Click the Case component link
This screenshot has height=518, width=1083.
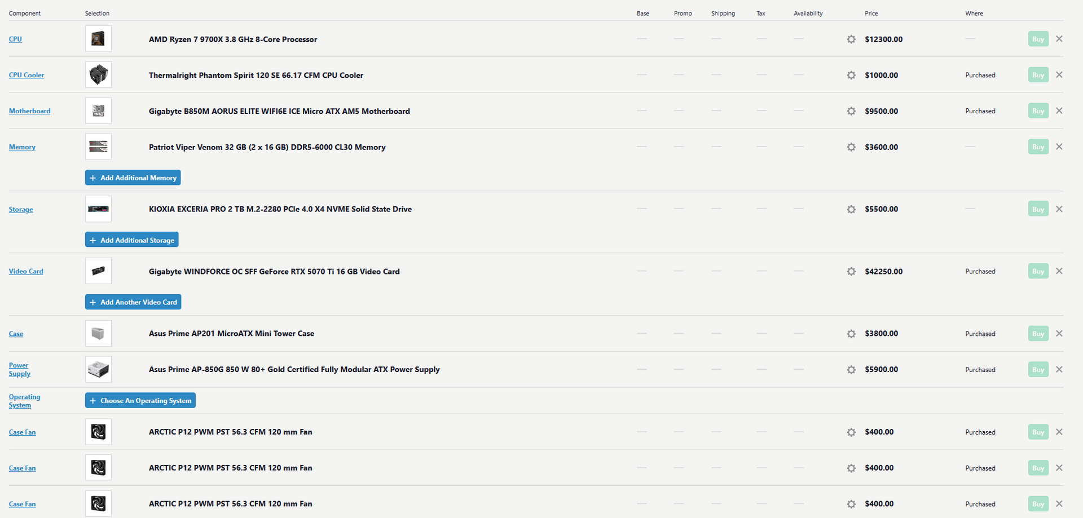pos(16,334)
